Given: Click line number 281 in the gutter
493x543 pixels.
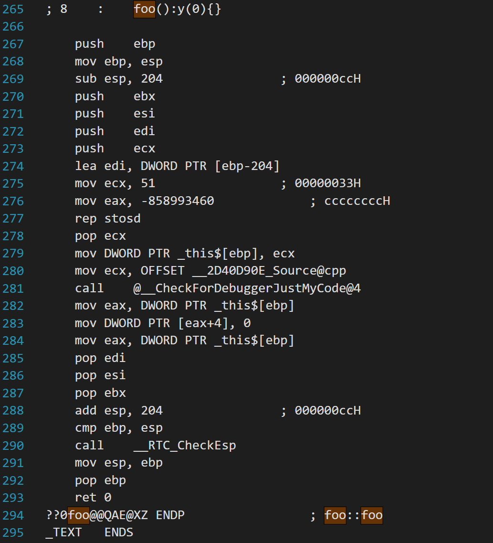Looking at the screenshot, I should (x=13, y=288).
